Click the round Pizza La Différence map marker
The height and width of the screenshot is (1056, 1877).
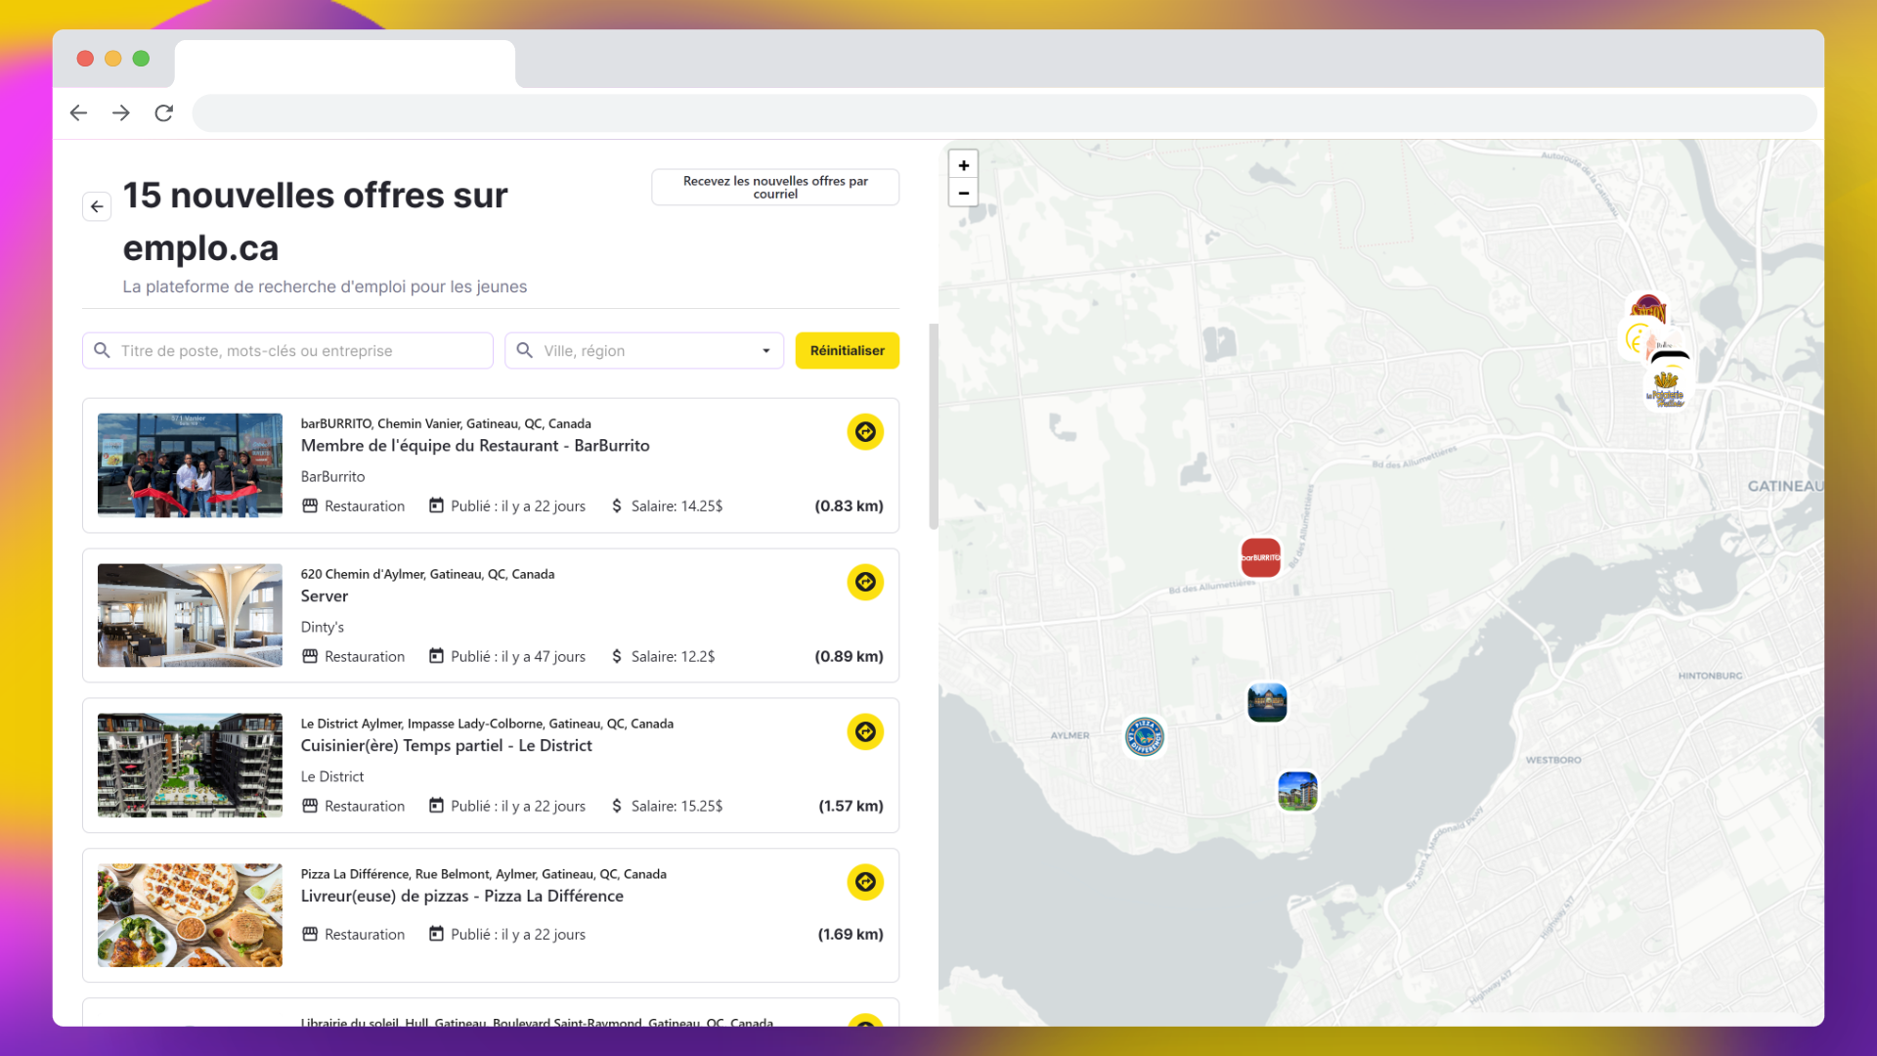coord(1145,736)
